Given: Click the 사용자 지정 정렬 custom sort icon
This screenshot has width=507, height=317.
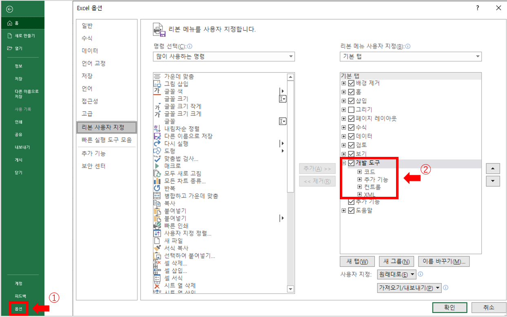Looking at the screenshot, I should 157,233.
